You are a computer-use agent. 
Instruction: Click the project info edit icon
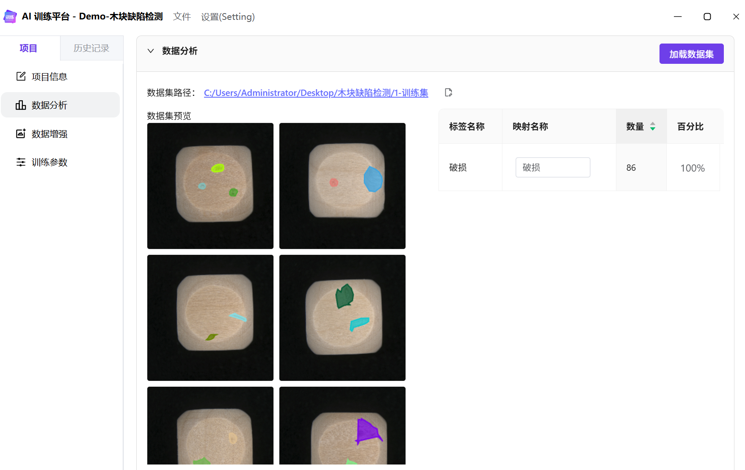pos(21,77)
